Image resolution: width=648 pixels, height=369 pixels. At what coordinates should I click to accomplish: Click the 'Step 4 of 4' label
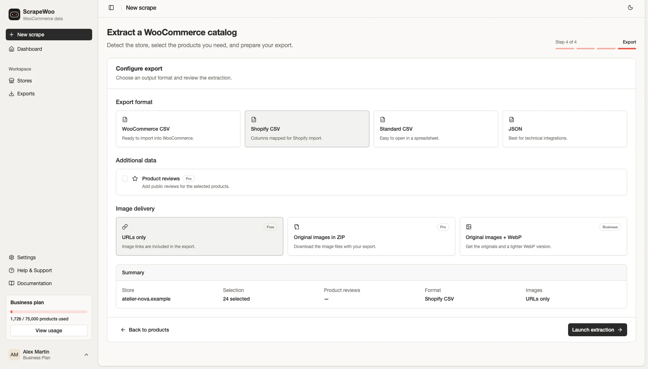point(566,42)
